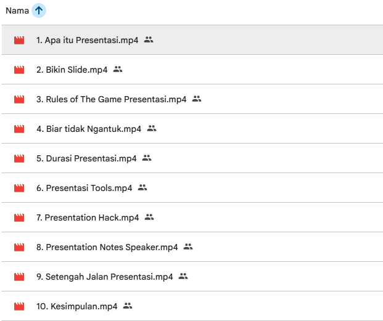The width and height of the screenshot is (383, 321).
Task: Click video icon of Rules of The Game
Action: point(19,99)
